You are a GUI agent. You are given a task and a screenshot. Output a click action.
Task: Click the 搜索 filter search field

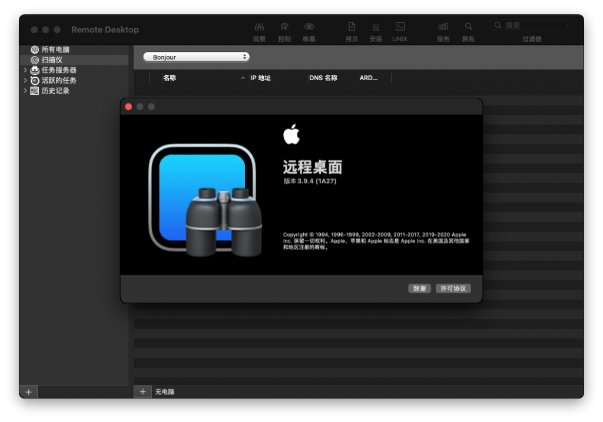529,25
